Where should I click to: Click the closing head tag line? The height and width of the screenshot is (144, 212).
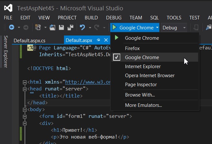pos(37,103)
